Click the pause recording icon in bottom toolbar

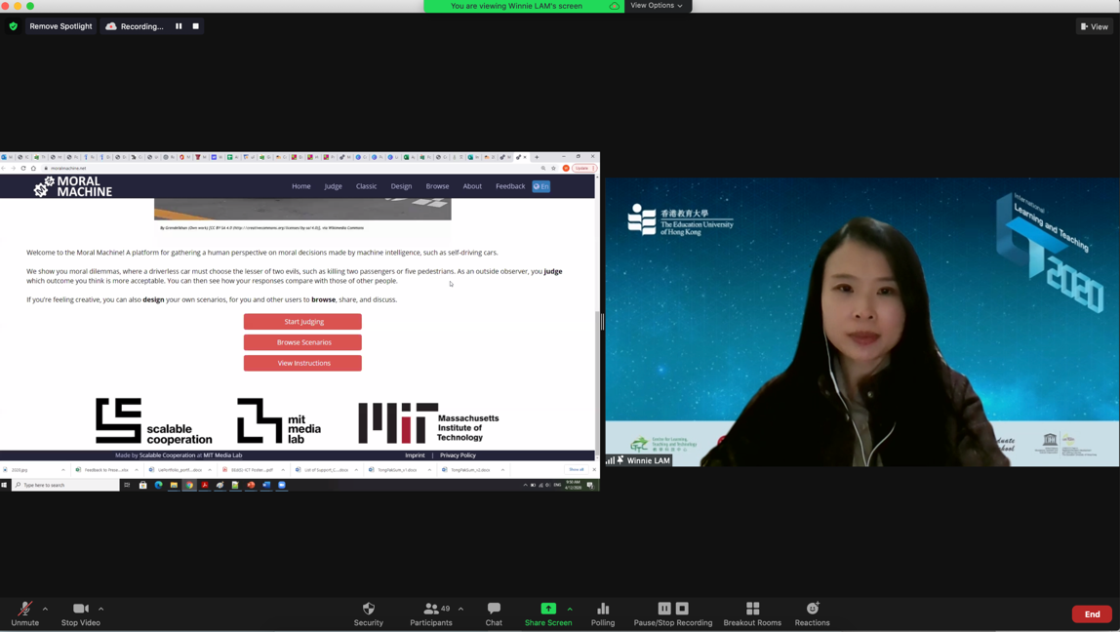click(664, 609)
